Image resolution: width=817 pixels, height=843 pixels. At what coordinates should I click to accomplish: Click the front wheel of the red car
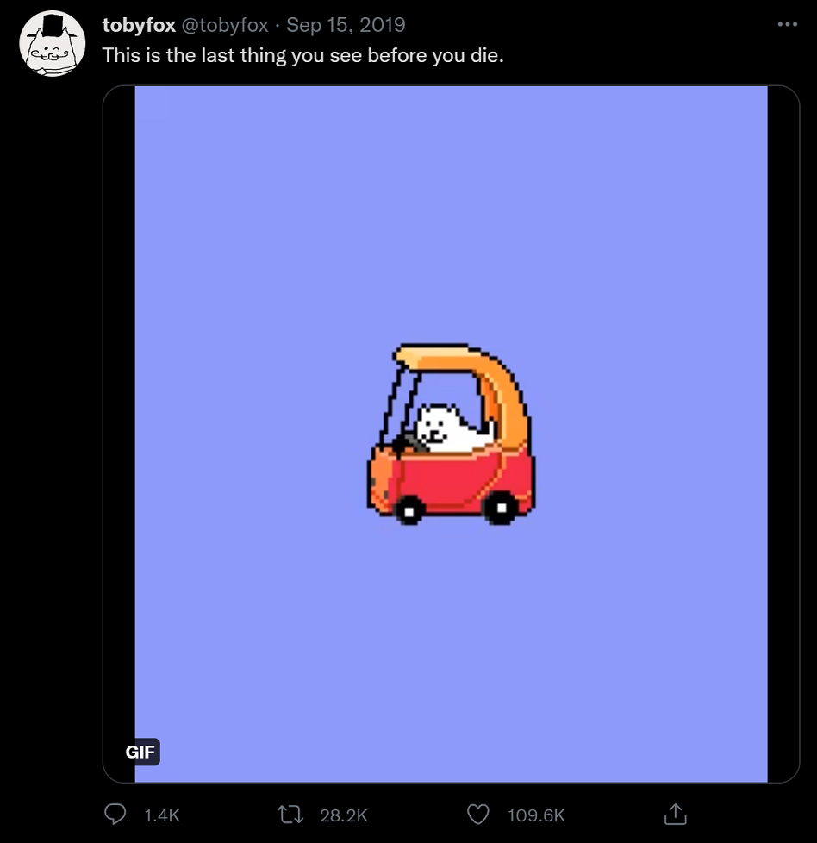tap(409, 511)
